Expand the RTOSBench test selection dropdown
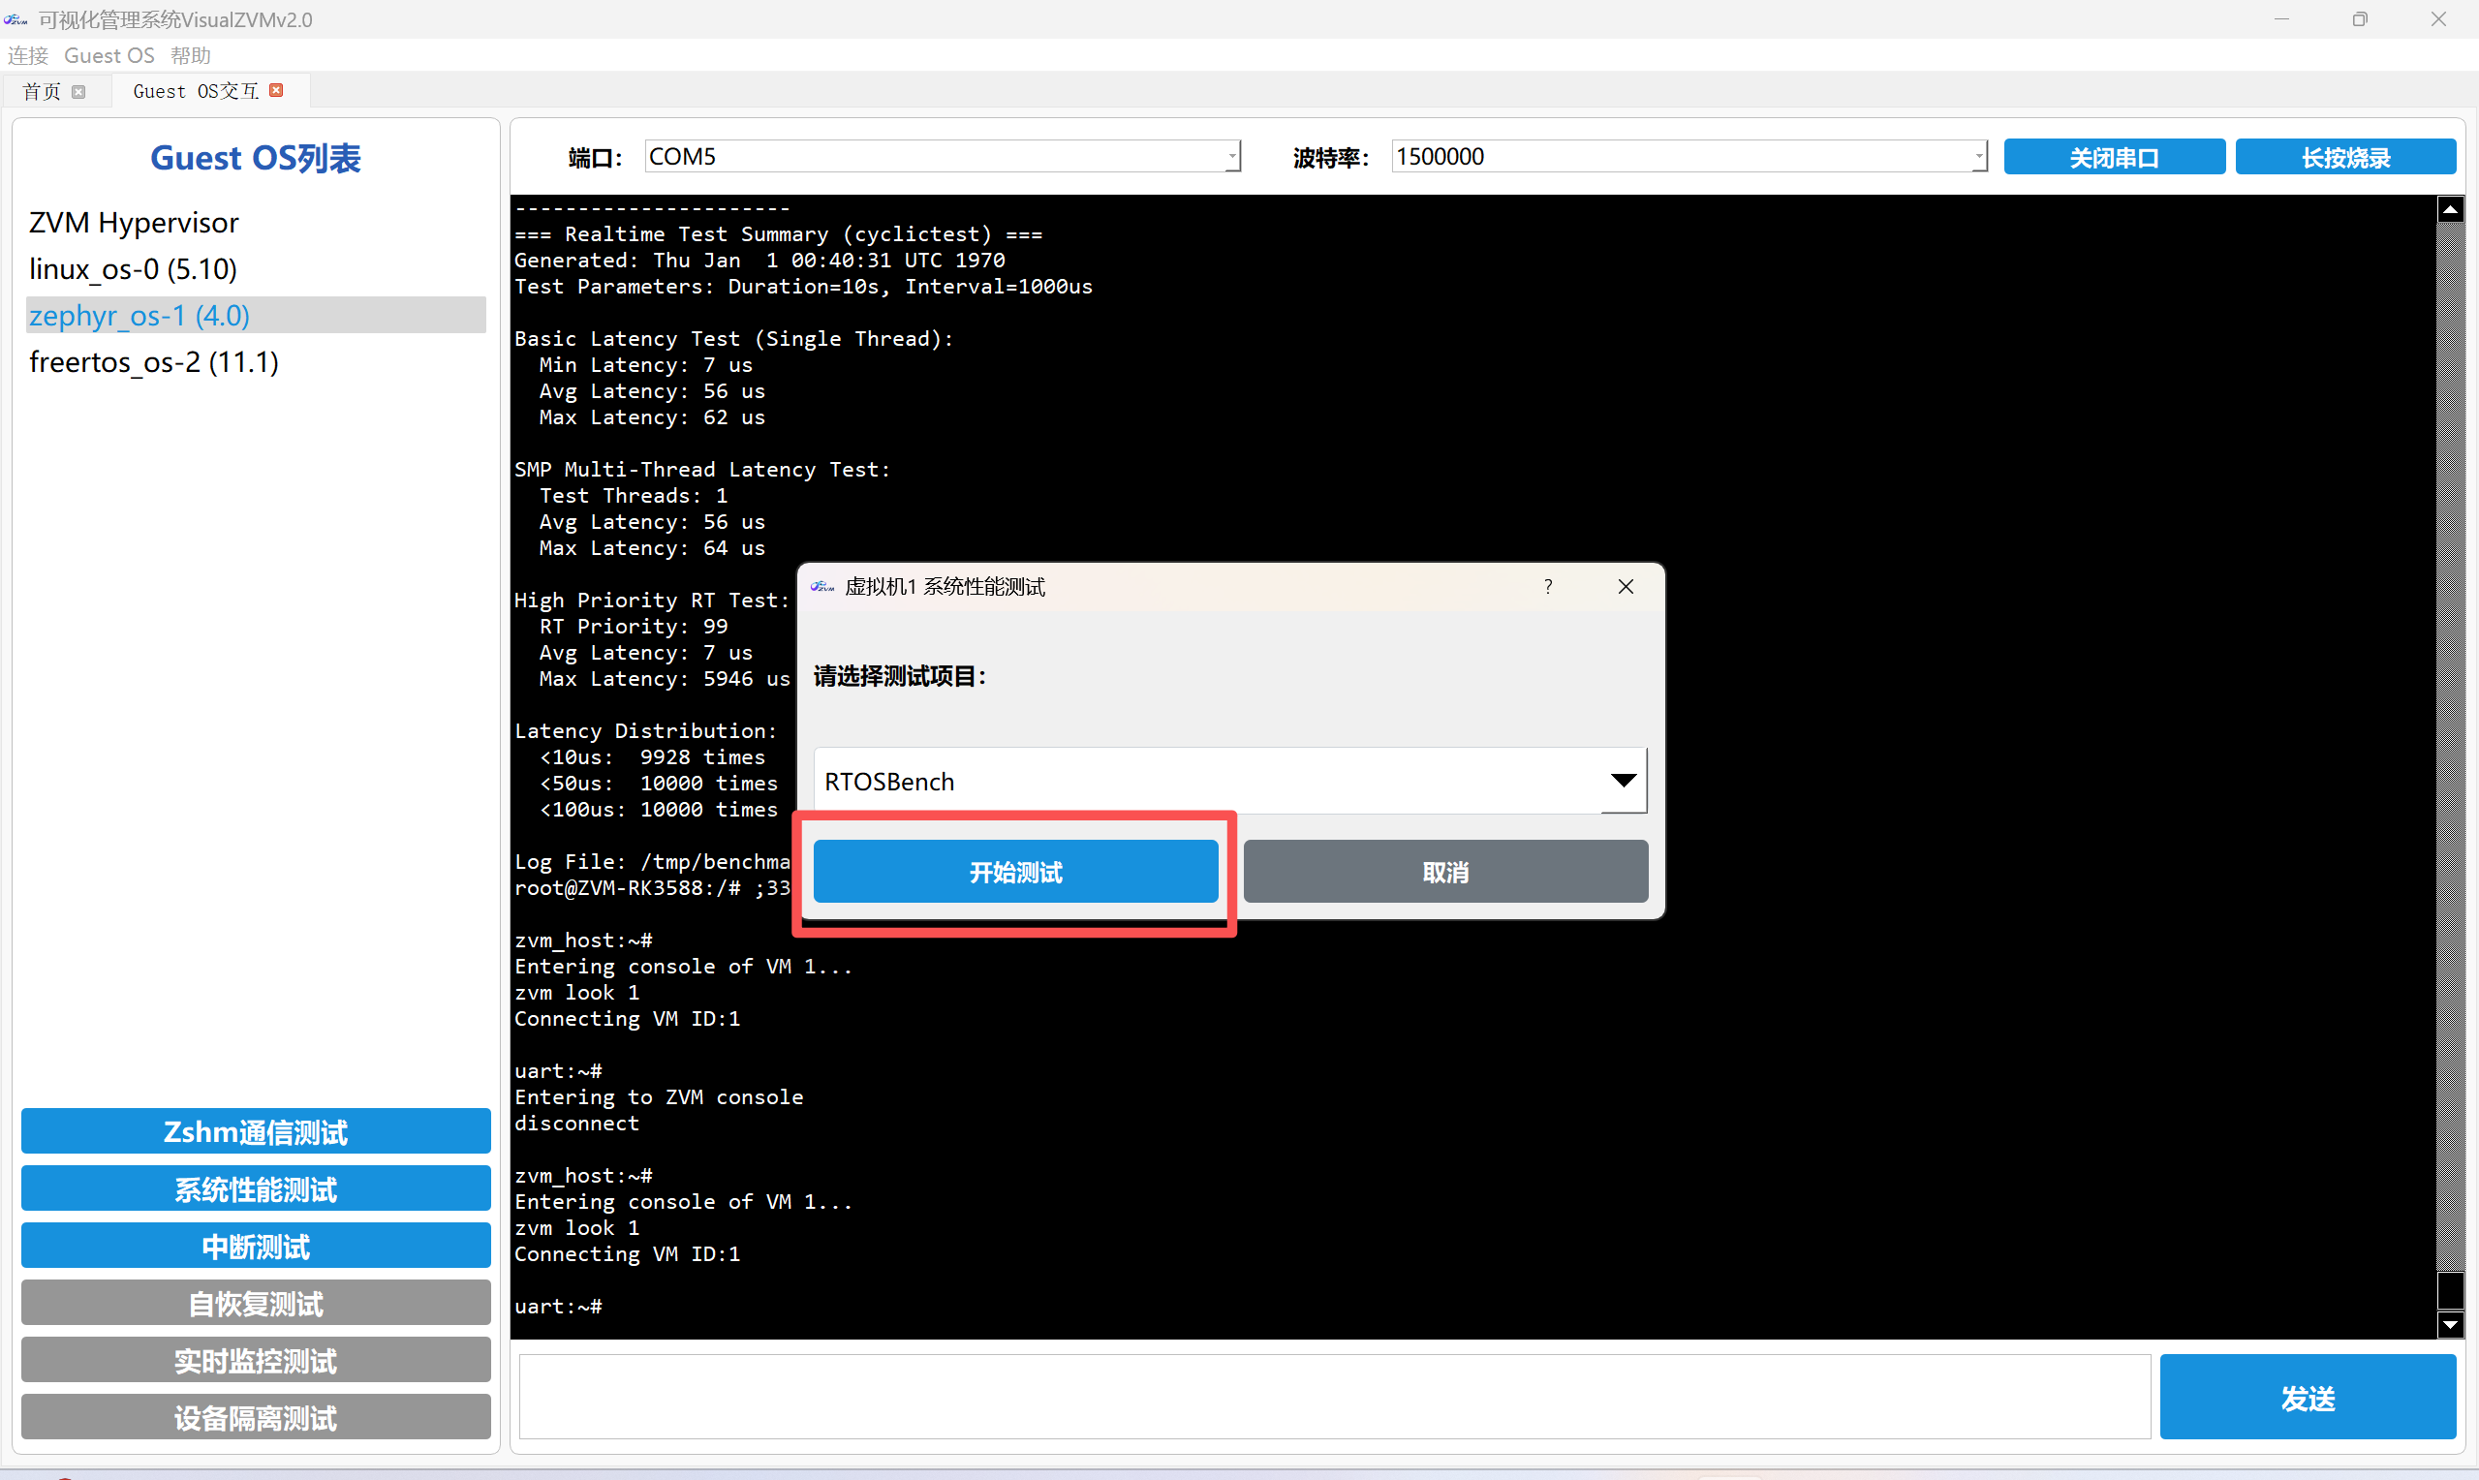The height and width of the screenshot is (1480, 2479). tap(1623, 781)
